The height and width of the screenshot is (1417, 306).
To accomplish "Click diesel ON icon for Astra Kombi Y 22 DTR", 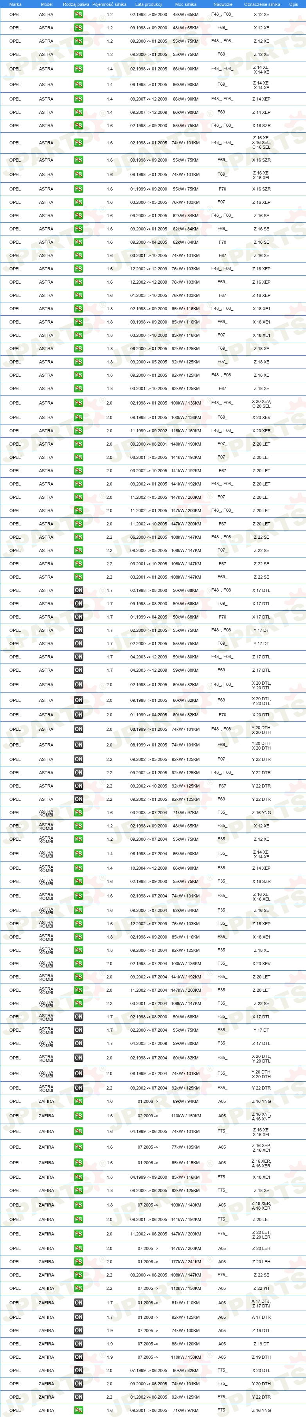I will (79, 1088).
